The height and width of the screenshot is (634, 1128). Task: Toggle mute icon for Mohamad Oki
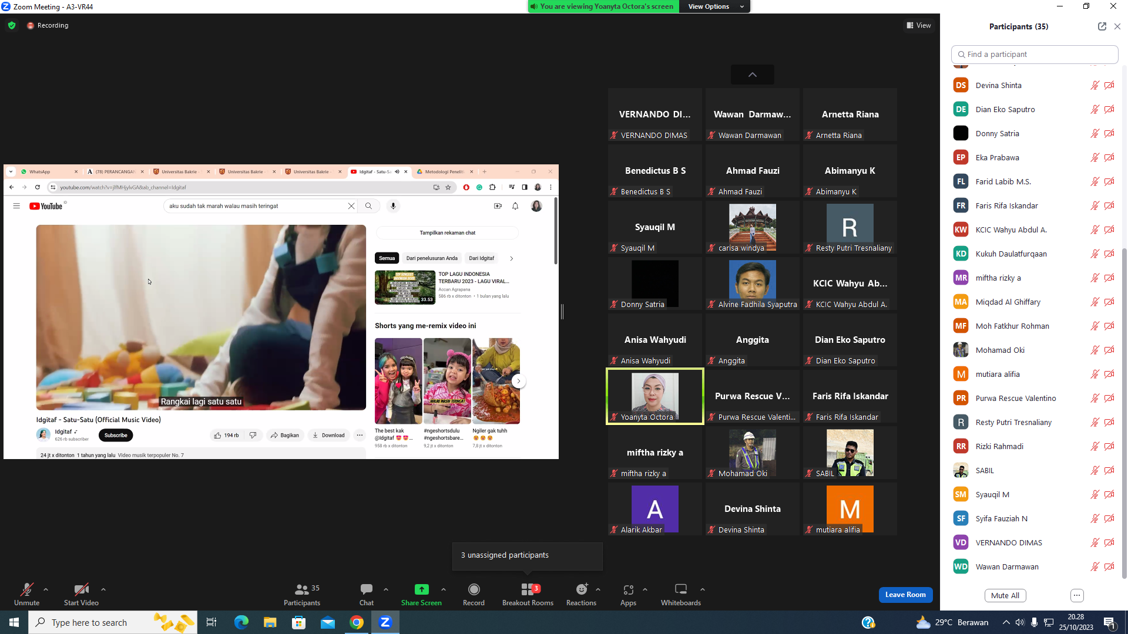1095,350
